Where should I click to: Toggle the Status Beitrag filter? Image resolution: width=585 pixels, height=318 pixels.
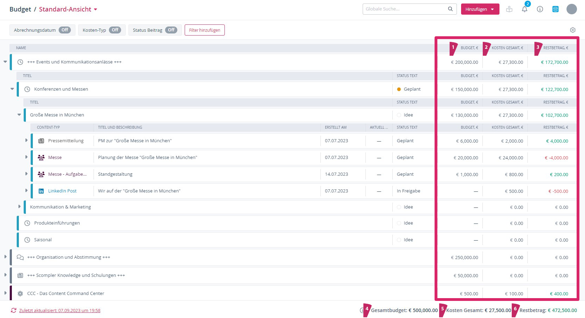coord(171,30)
